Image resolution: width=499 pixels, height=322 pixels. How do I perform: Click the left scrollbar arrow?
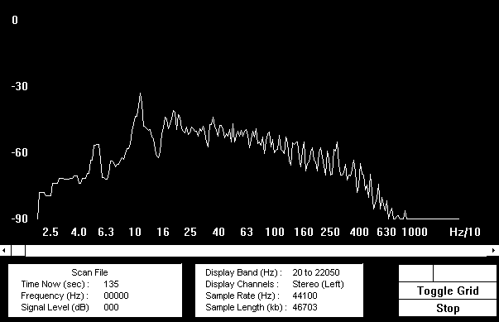coord(4,251)
